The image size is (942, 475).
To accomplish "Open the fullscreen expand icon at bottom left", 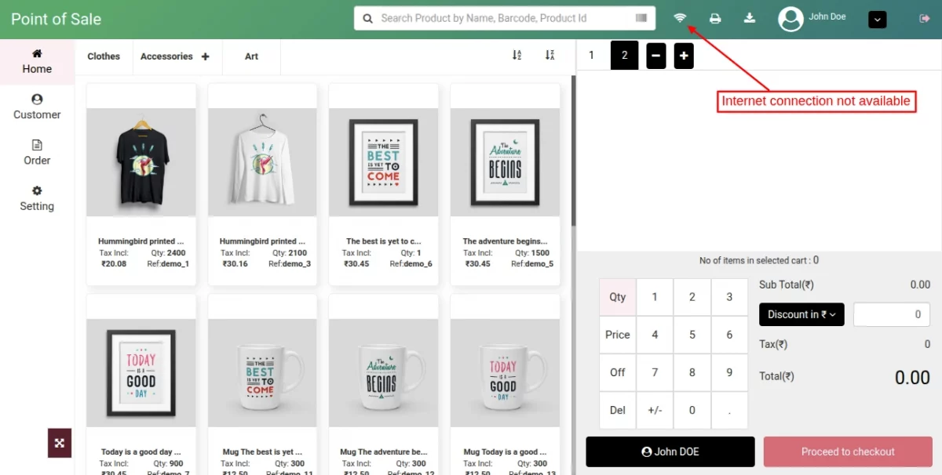I will [x=59, y=442].
